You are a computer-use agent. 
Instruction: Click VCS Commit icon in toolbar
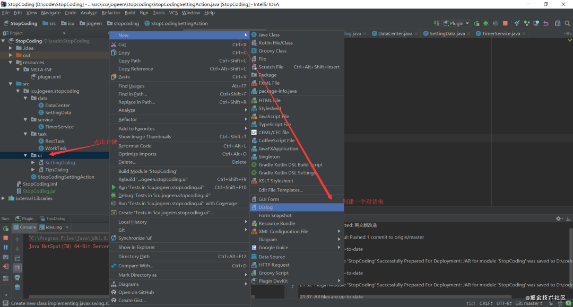pos(527,23)
